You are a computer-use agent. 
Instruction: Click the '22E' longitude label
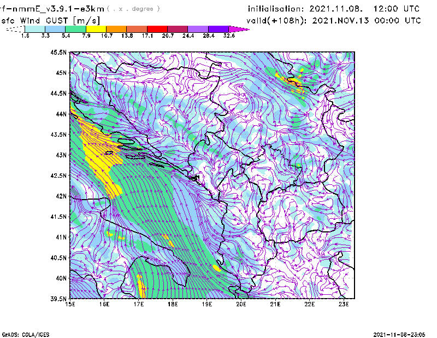[310, 304]
